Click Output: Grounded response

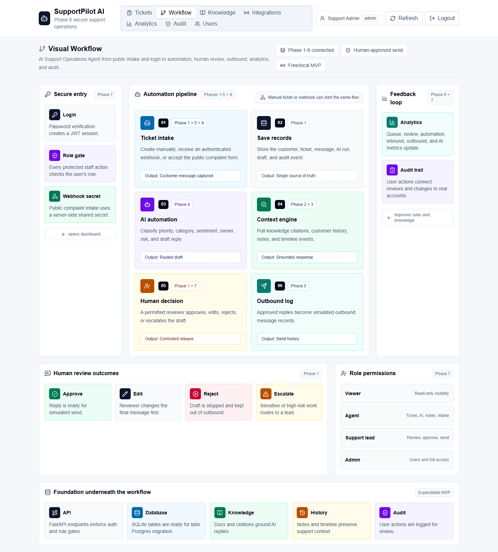click(x=307, y=257)
